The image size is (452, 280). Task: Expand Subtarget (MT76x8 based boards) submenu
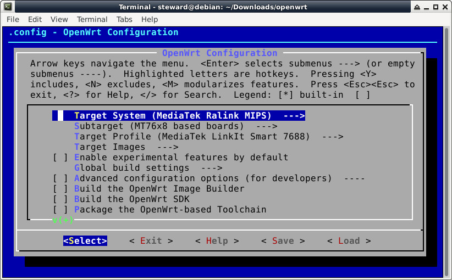[x=176, y=126]
